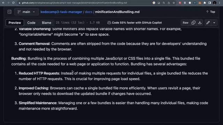Switch to the Code tab
The height and width of the screenshot is (125, 223).
pyautogui.click(x=31, y=23)
